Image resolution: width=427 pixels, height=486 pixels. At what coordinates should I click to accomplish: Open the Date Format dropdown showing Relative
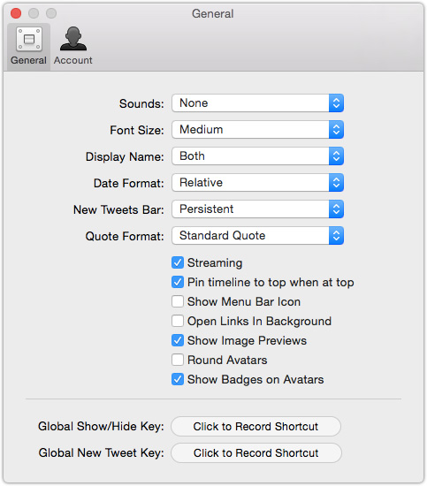click(257, 183)
